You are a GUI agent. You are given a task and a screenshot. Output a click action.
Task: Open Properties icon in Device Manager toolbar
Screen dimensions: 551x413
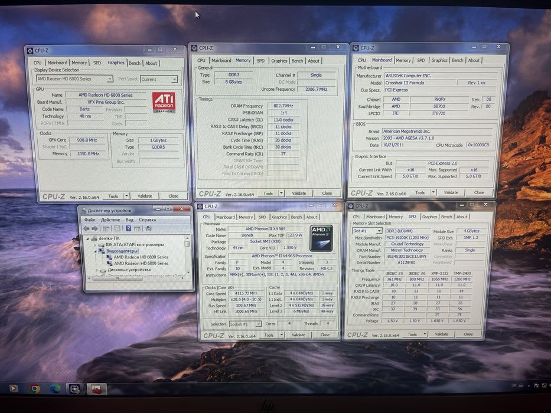(x=118, y=229)
